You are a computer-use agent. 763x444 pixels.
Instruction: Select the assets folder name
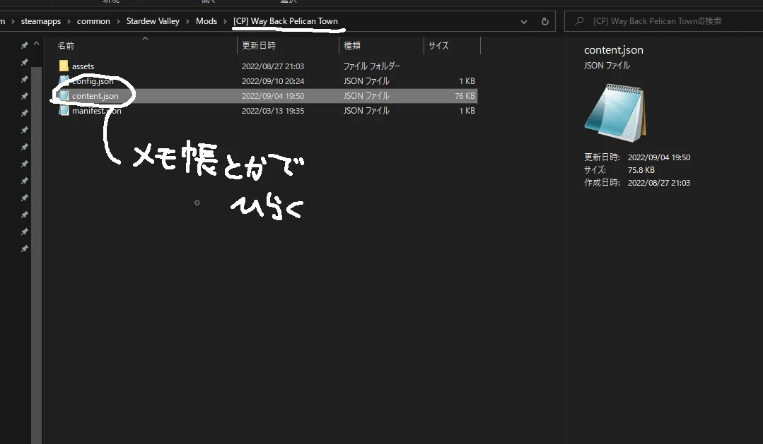tap(83, 66)
